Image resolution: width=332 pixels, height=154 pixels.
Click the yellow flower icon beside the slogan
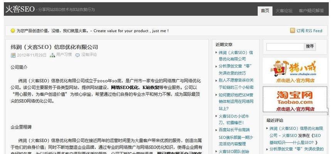click(13, 31)
